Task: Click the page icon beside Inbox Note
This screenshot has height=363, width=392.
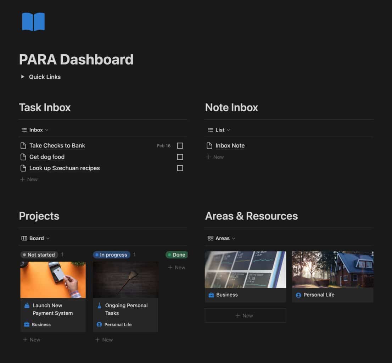Action: pyautogui.click(x=209, y=146)
